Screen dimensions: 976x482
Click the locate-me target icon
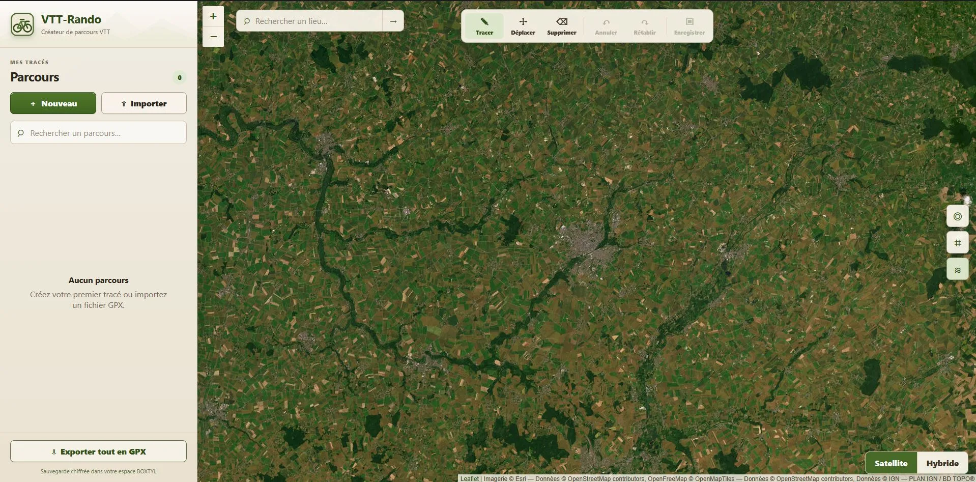point(957,216)
